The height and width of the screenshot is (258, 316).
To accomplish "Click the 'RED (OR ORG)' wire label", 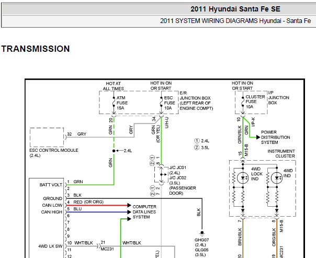I will pyautogui.click(x=88, y=202).
